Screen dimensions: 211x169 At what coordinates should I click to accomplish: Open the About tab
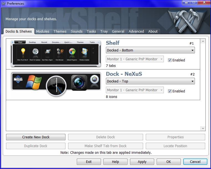click(153, 32)
